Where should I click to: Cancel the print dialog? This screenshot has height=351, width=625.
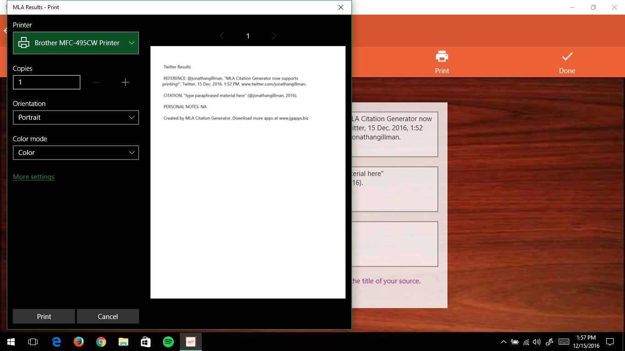click(108, 316)
